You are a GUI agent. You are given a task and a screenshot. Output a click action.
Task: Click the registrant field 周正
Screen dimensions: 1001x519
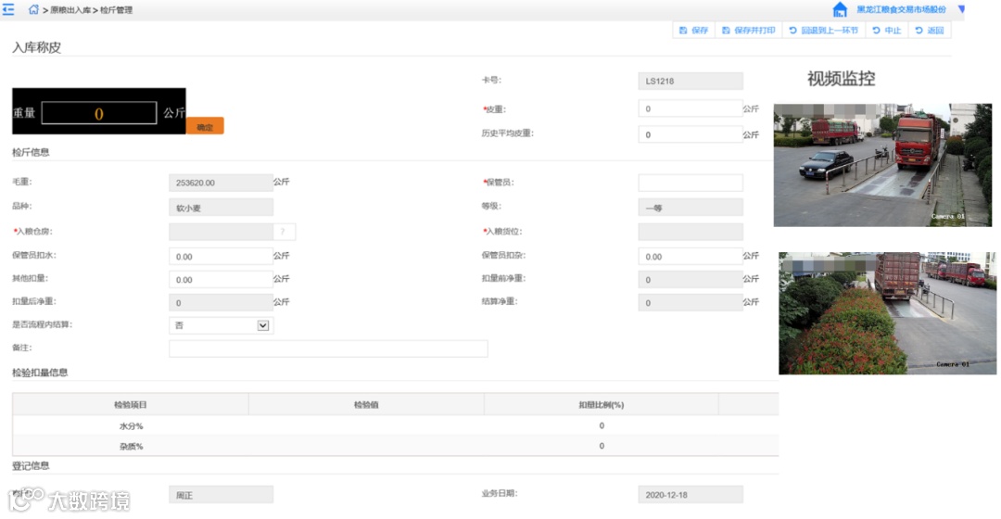[221, 495]
